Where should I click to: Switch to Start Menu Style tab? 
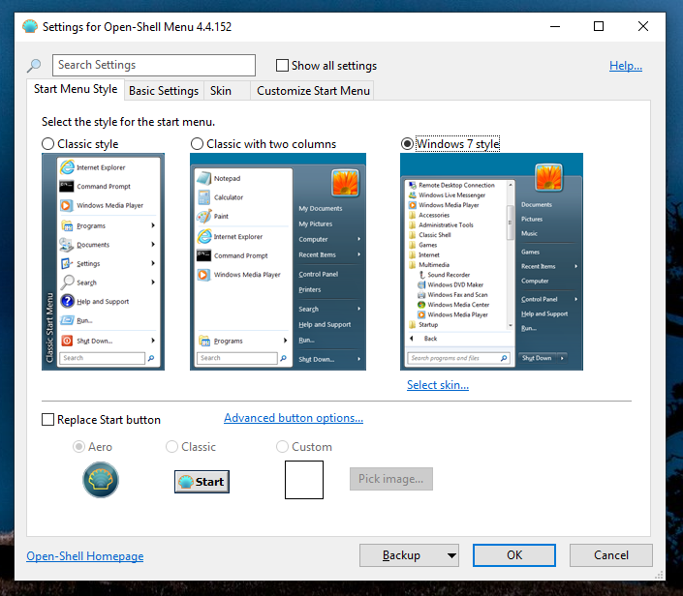click(76, 89)
